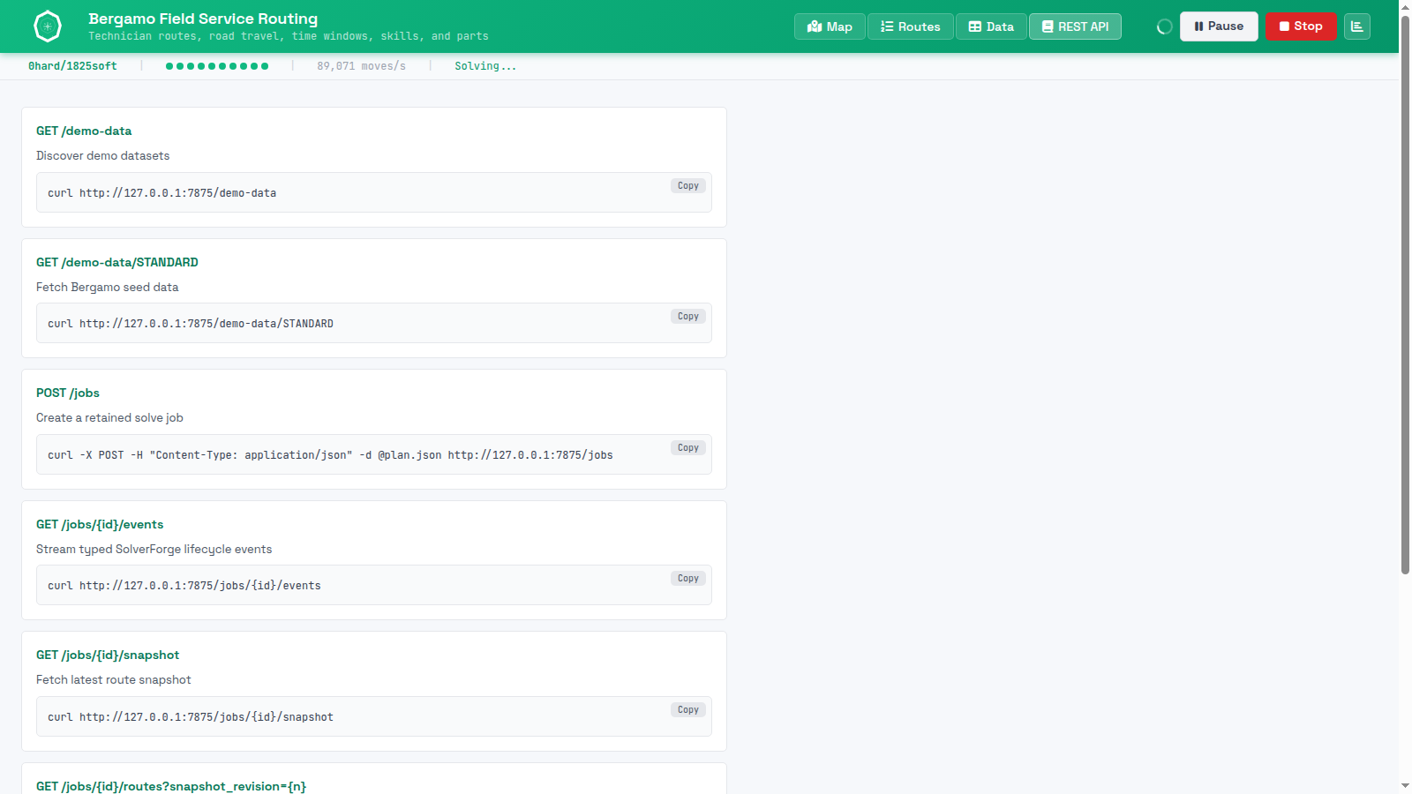The image size is (1412, 794).
Task: Open the score analysis chart icon
Action: [x=1357, y=26]
